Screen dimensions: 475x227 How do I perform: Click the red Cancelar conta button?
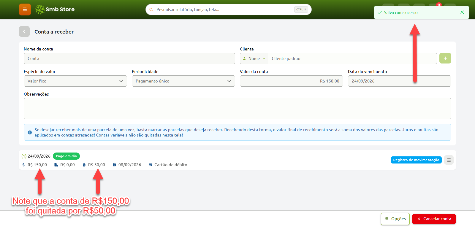pyautogui.click(x=434, y=219)
